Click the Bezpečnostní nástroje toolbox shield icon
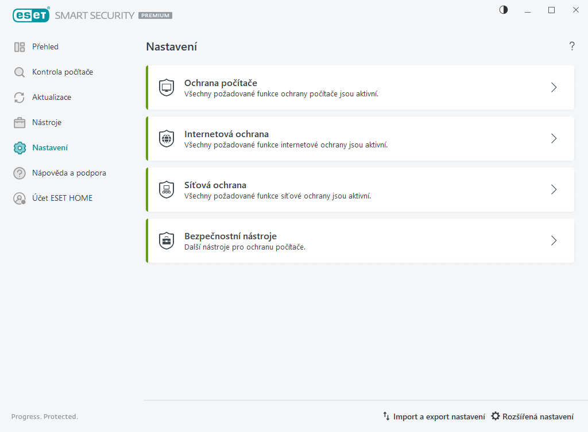The image size is (588, 432). (167, 240)
